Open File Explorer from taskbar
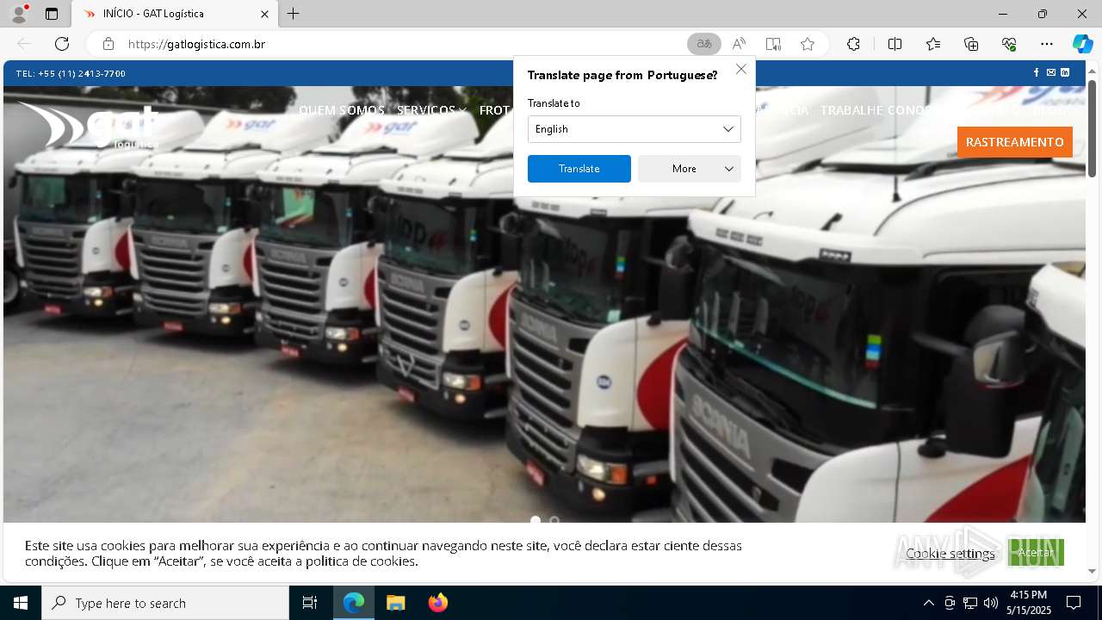The image size is (1102, 620). (x=395, y=603)
